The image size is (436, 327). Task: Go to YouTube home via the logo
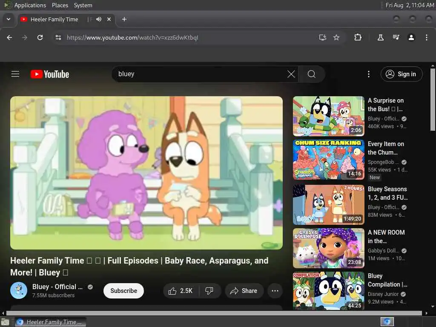point(50,74)
